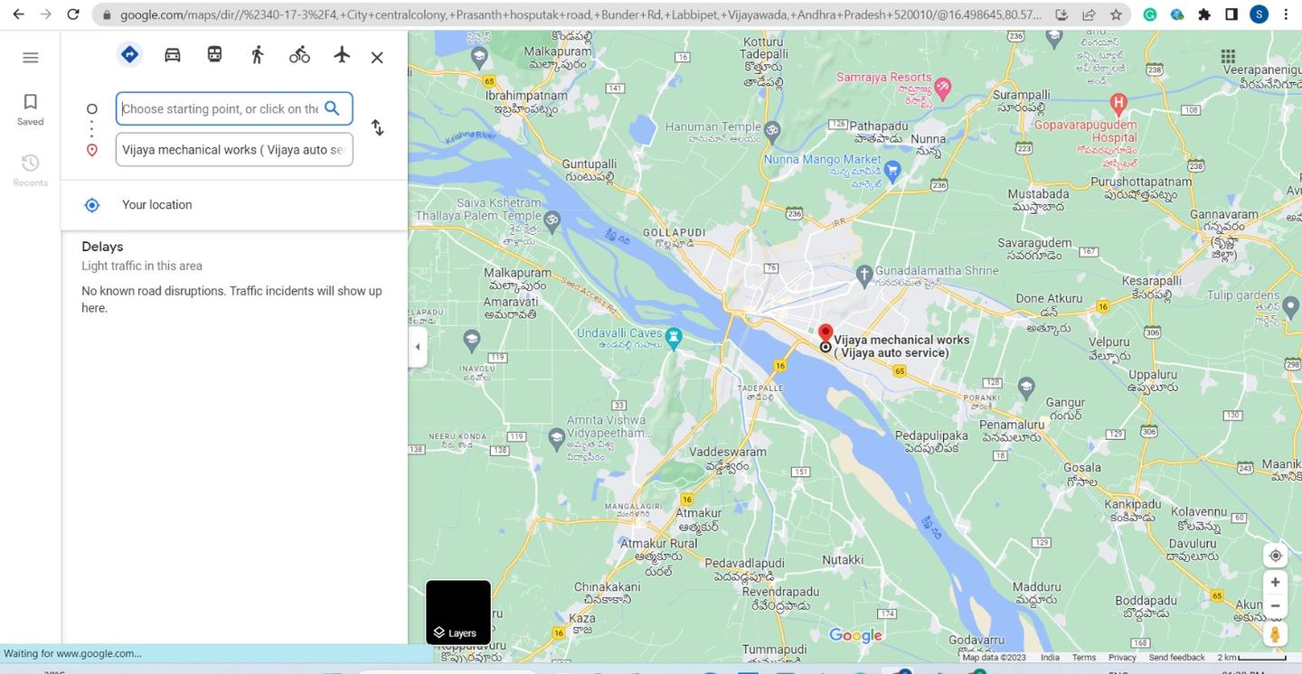Open Chrome profile avatar S

[x=1259, y=14]
